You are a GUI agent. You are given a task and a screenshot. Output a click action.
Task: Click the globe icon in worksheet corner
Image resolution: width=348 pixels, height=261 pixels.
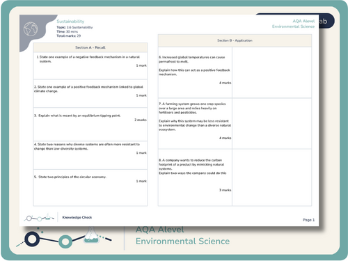pyautogui.click(x=31, y=29)
